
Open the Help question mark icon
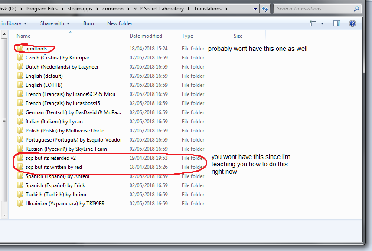pos(352,23)
